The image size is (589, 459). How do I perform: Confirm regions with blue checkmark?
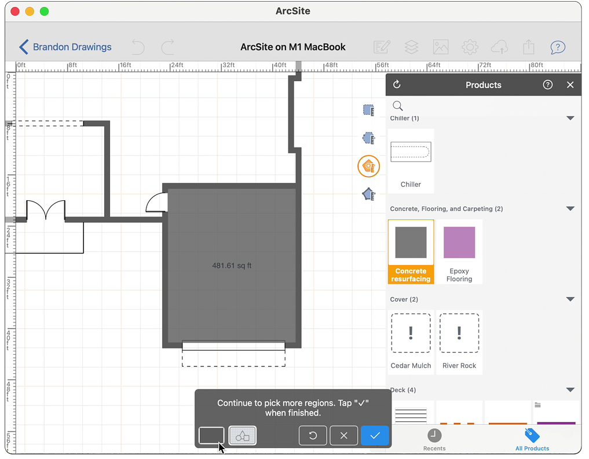pyautogui.click(x=375, y=435)
